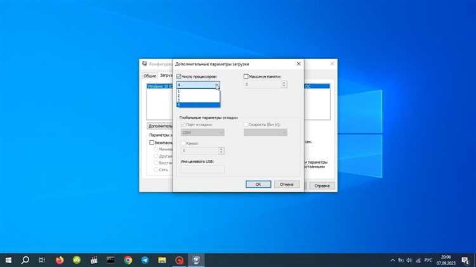Open Telegram from the taskbar
The image size is (476, 267).
[x=145, y=260]
